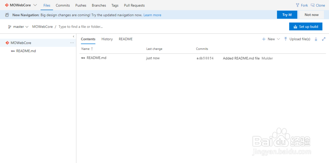Click Upload file(s)
This screenshot has width=329, height=163.
coord(297,39)
